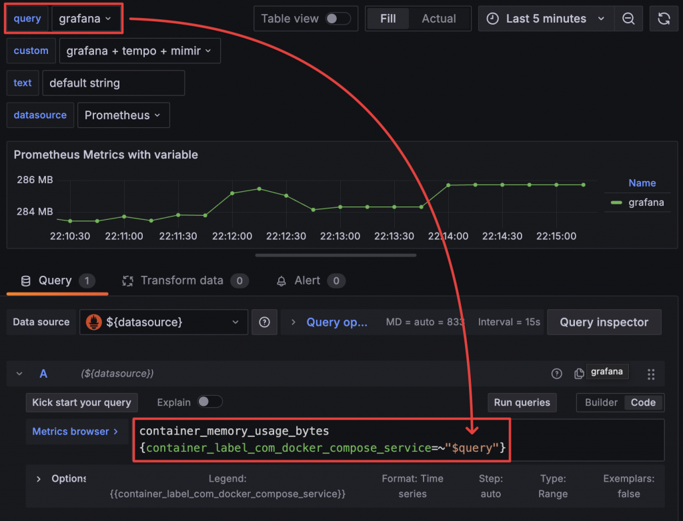
Task: Click Kick start your query button
Action: (81, 402)
